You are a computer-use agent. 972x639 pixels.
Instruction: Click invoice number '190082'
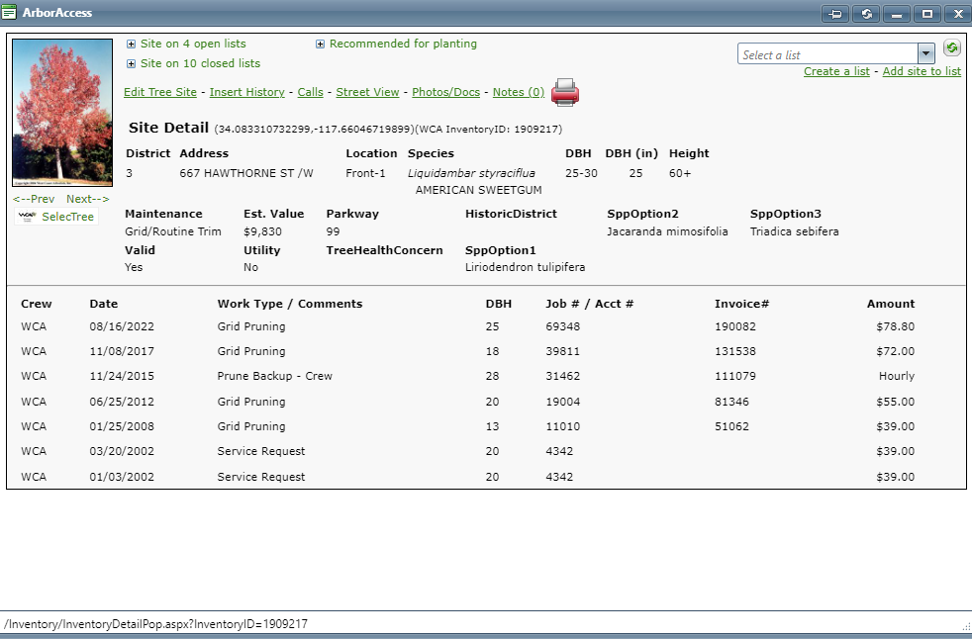pyautogui.click(x=735, y=326)
